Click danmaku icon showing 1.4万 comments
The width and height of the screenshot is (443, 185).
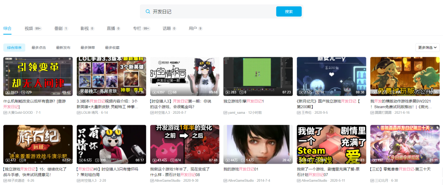(243, 160)
